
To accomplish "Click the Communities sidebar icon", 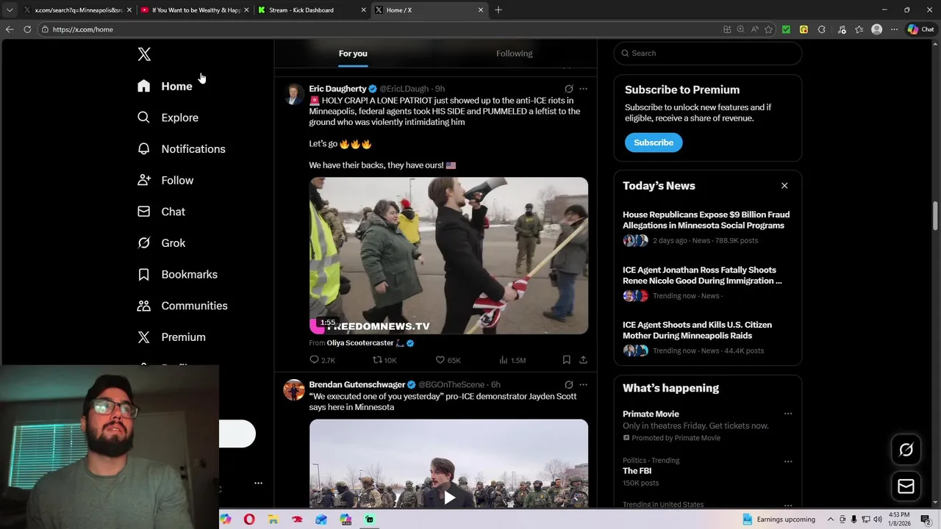I will pyautogui.click(x=144, y=306).
